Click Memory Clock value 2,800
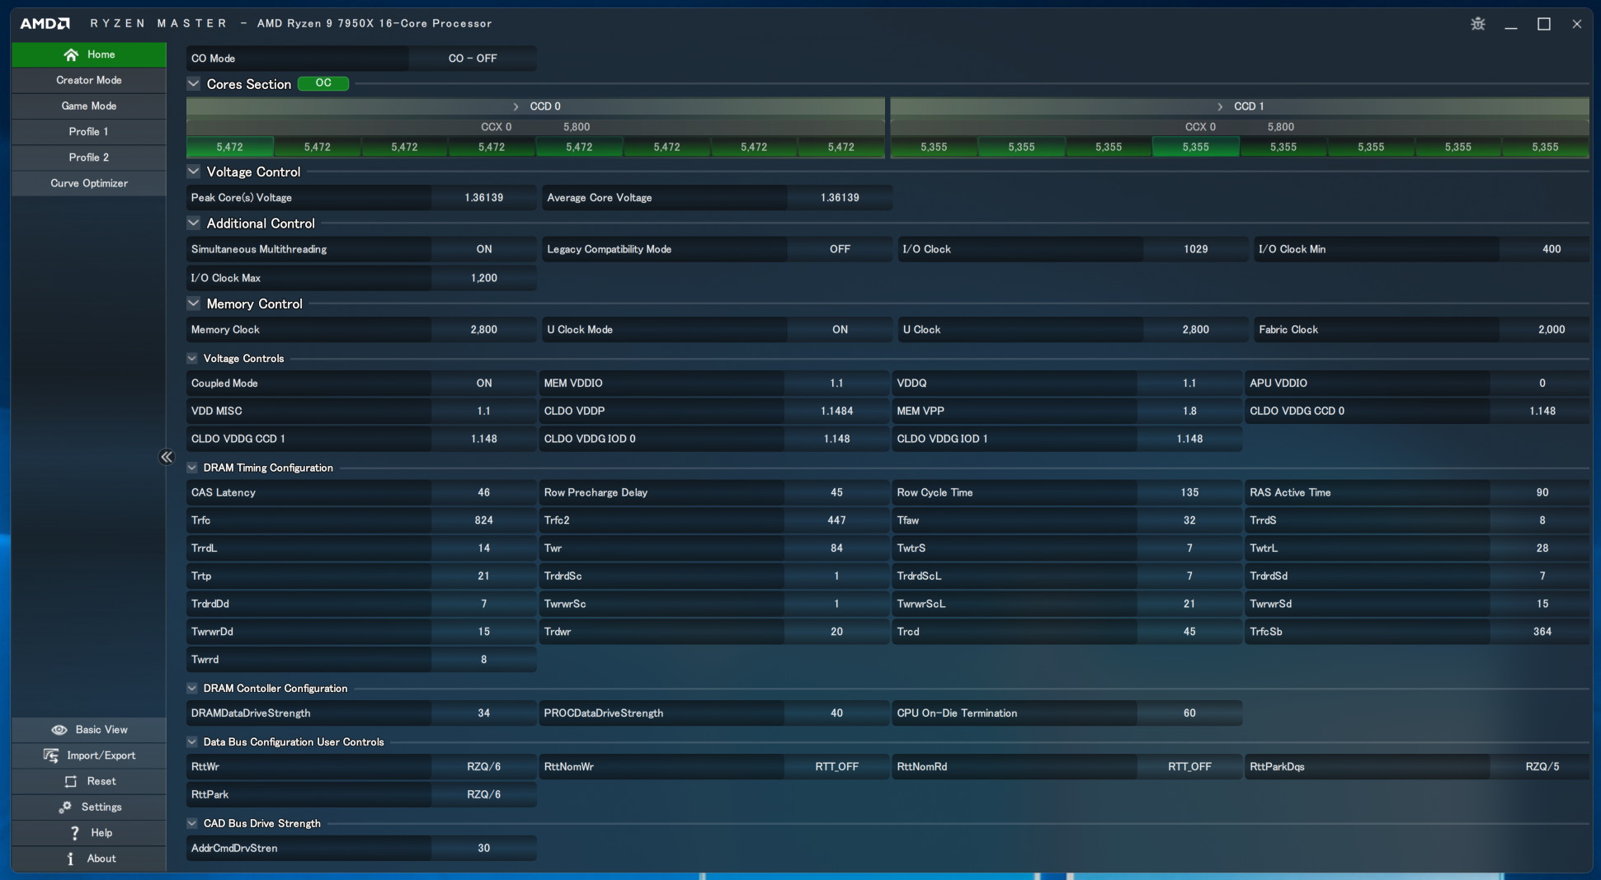The height and width of the screenshot is (880, 1601). coord(484,329)
